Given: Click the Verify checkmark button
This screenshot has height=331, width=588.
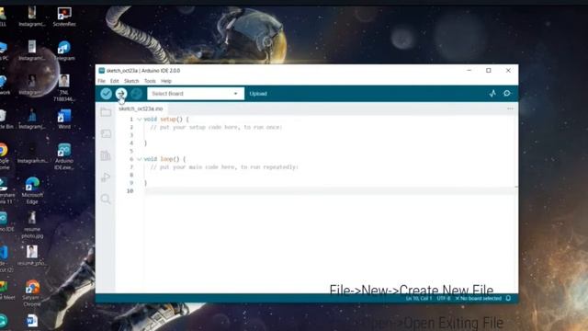Looking at the screenshot, I should 107,94.
